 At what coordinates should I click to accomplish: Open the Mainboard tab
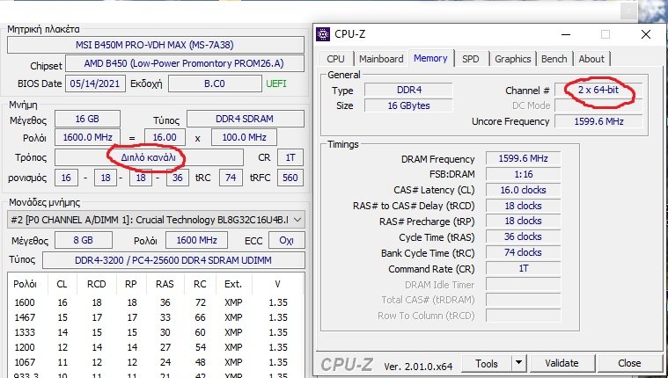coord(381,59)
